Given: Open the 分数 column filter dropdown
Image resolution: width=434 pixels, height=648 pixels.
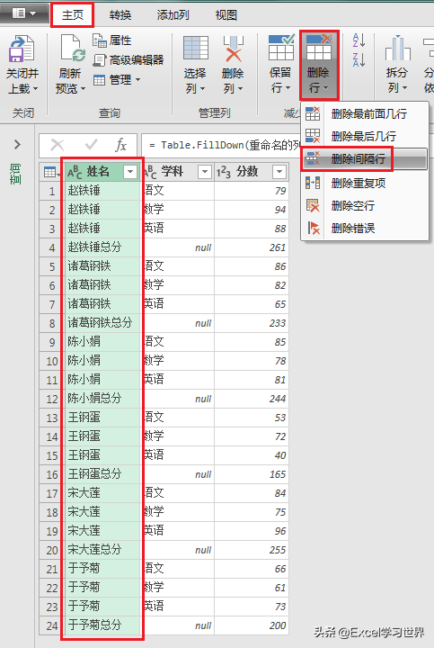Looking at the screenshot, I should (279, 172).
